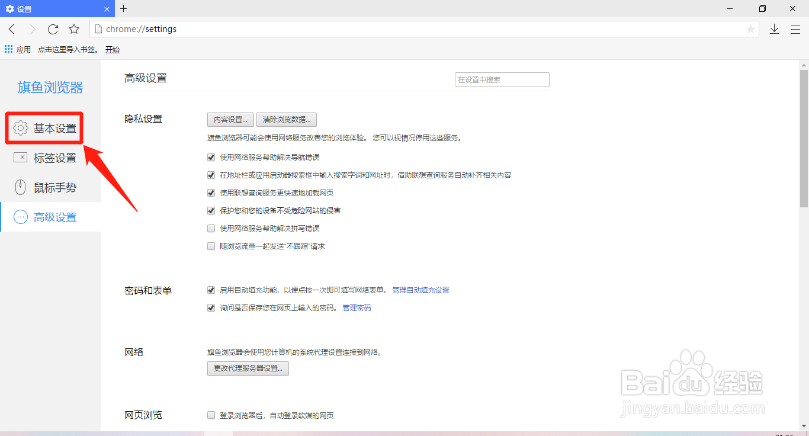This screenshot has height=436, width=809.
Task: Enable 自动登录软媒的网页 checkbox
Action: [211, 415]
